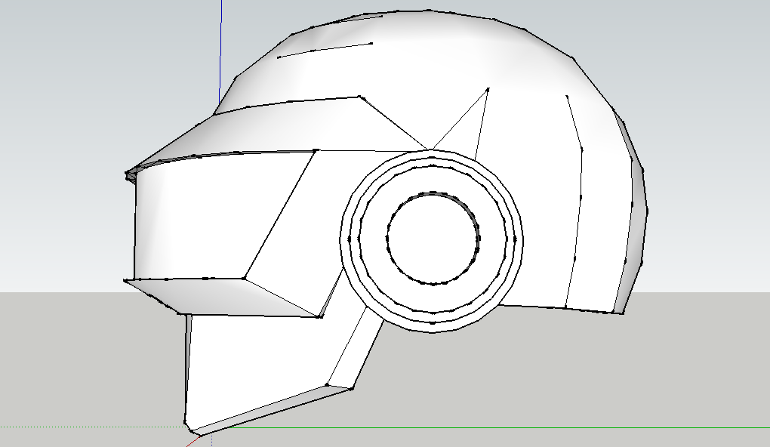Select the beveled bottom strip of the chin guard
Image resolution: width=770 pixels, height=447 pixels.
point(270,408)
